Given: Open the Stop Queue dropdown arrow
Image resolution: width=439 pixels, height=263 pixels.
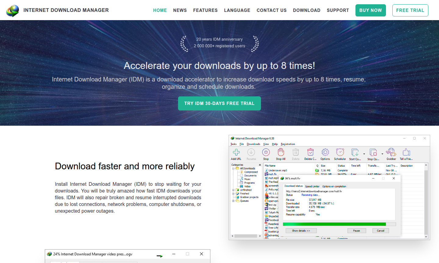Looking at the screenshot, I should 382,154.
